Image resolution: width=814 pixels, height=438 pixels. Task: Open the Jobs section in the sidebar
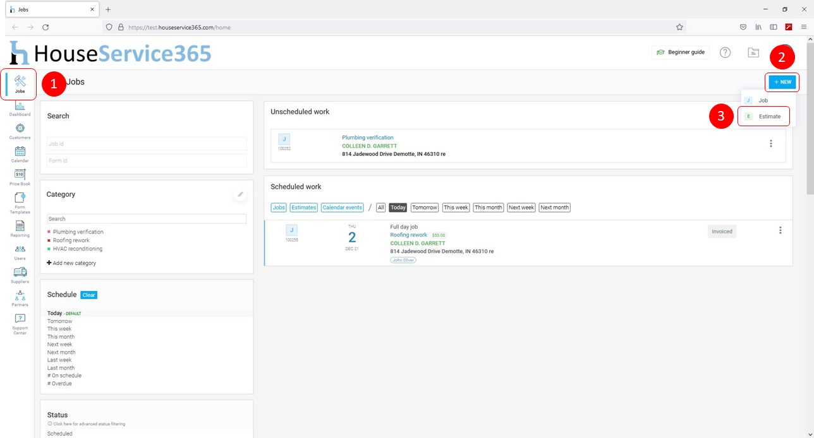pos(20,85)
